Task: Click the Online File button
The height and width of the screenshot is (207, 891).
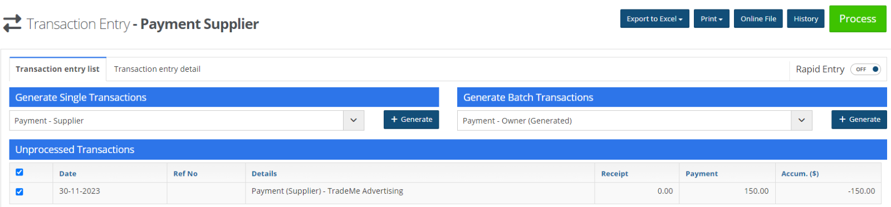Action: click(758, 19)
